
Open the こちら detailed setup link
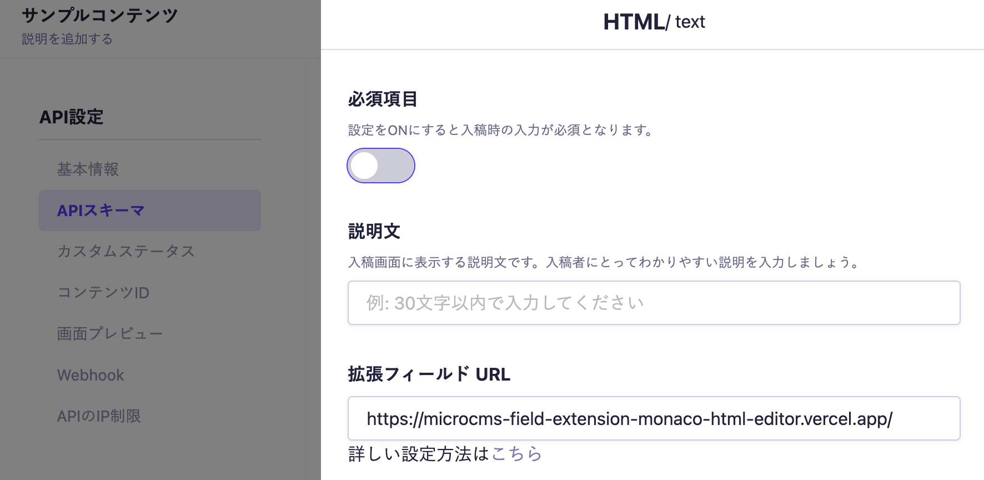click(516, 454)
